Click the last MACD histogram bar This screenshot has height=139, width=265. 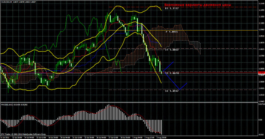pyautogui.click(x=162, y=127)
